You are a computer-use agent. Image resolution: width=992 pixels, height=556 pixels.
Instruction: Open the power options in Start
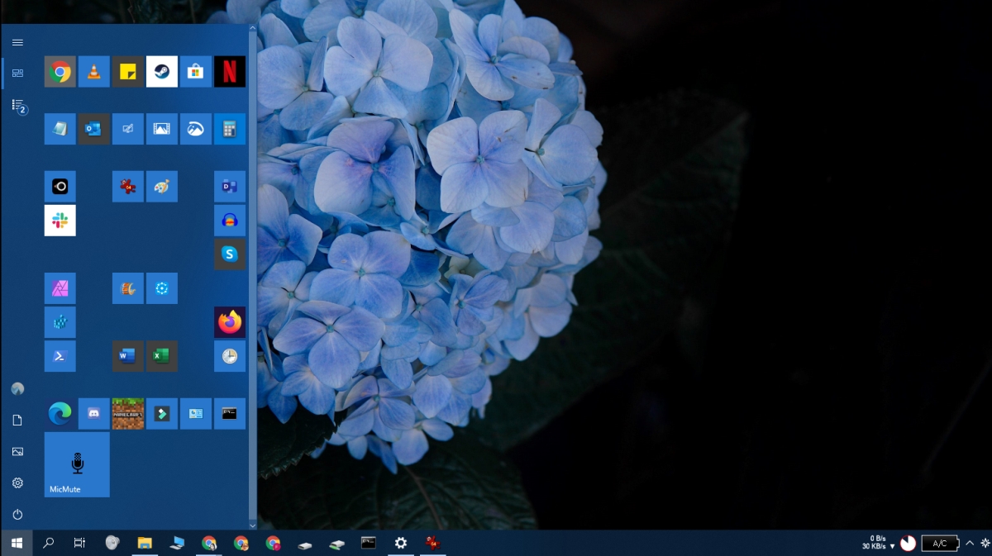(17, 513)
